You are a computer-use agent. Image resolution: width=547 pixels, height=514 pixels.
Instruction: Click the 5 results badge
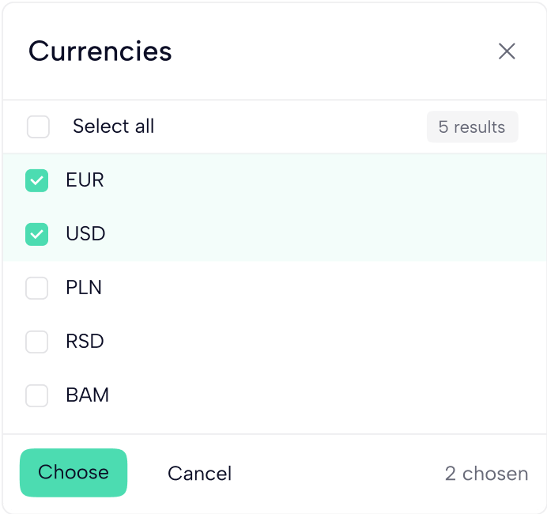tap(472, 127)
